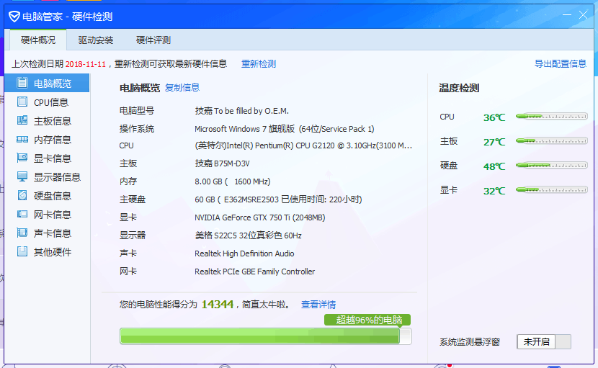Open the 硬盘信息 hard disk icon

point(22,195)
